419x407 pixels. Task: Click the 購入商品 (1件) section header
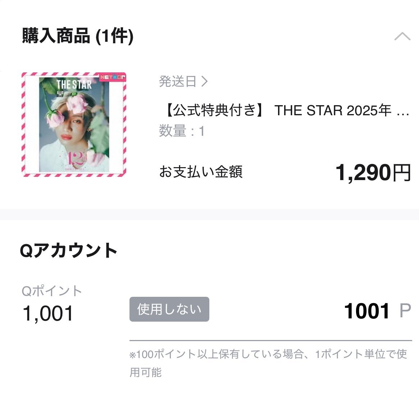coord(77,36)
